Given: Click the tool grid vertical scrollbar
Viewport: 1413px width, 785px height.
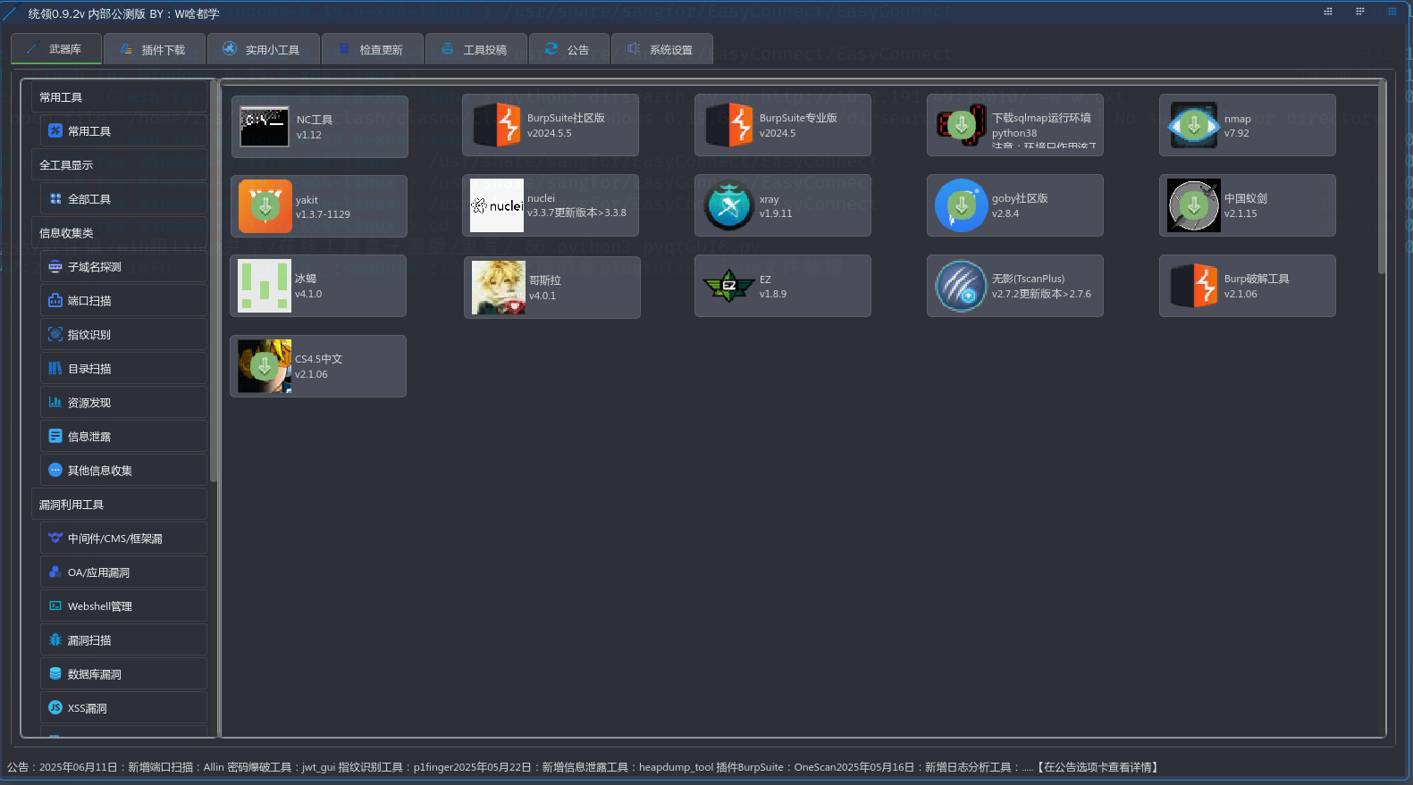Looking at the screenshot, I should tap(1382, 177).
